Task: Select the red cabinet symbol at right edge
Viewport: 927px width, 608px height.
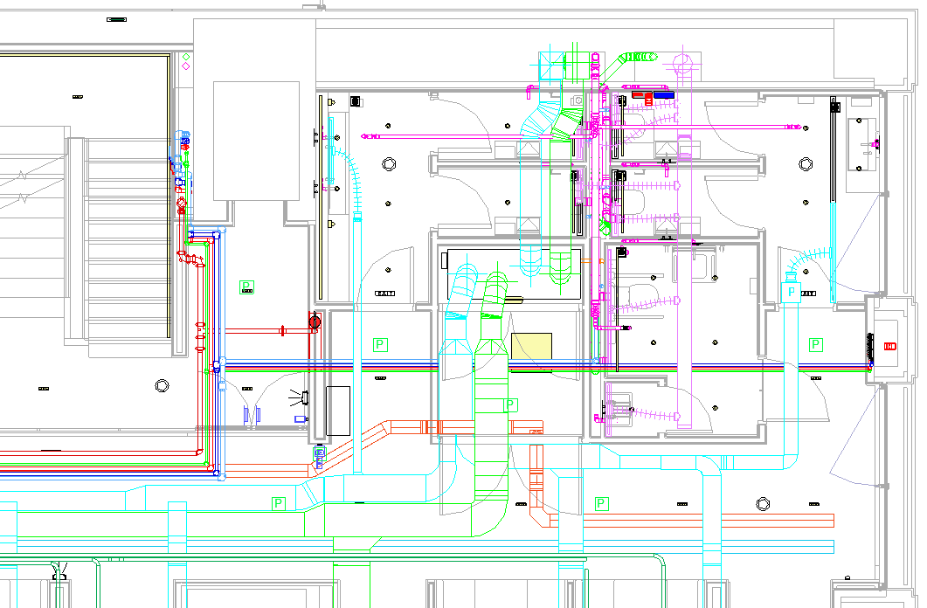Action: pos(889,346)
